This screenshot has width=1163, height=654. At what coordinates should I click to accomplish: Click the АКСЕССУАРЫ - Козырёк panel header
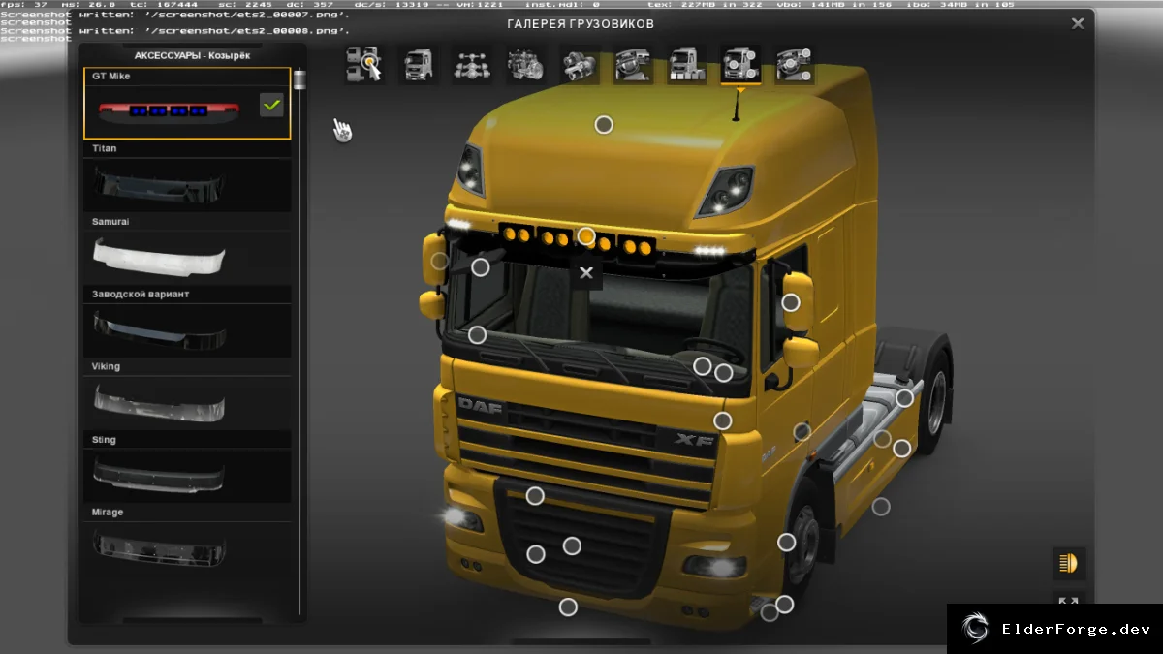point(192,56)
